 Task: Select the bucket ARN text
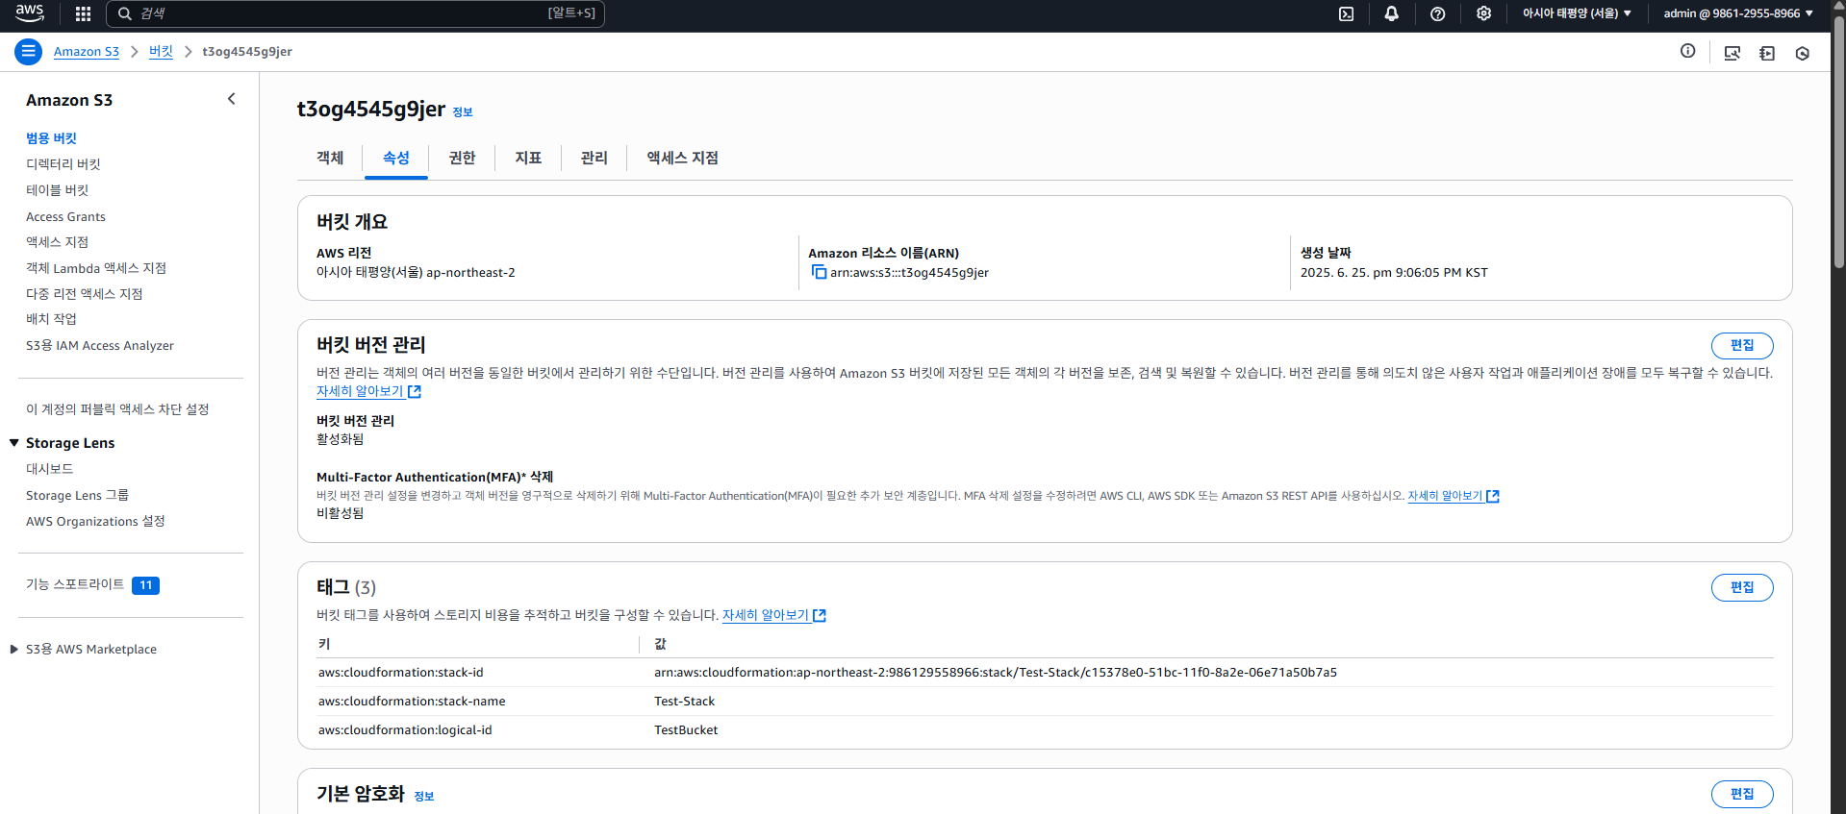coord(910,273)
